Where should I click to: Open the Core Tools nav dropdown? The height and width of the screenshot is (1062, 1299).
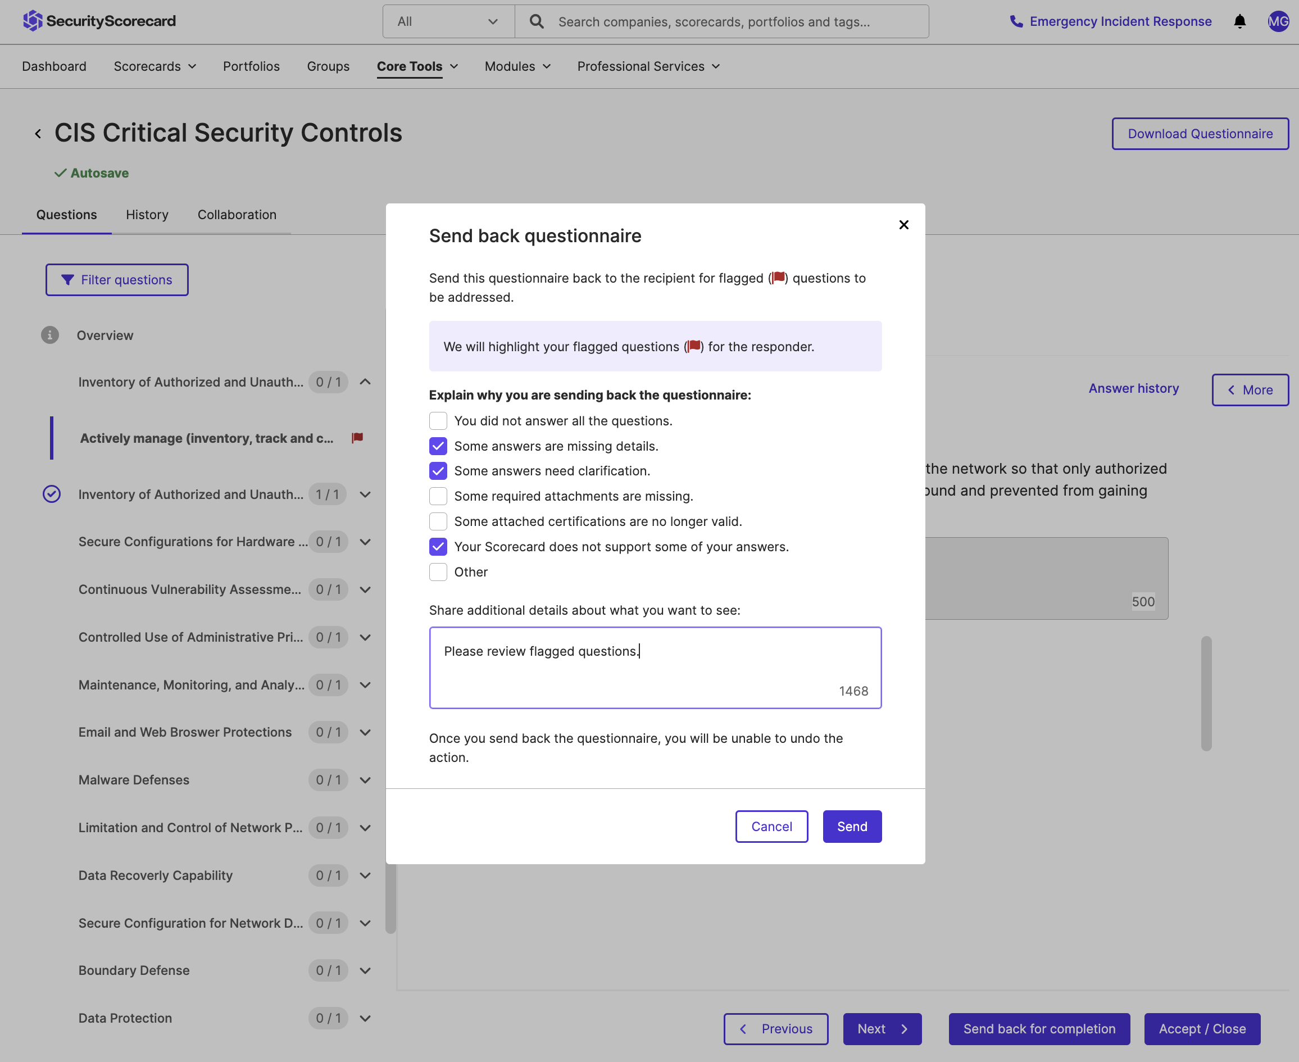pos(417,66)
